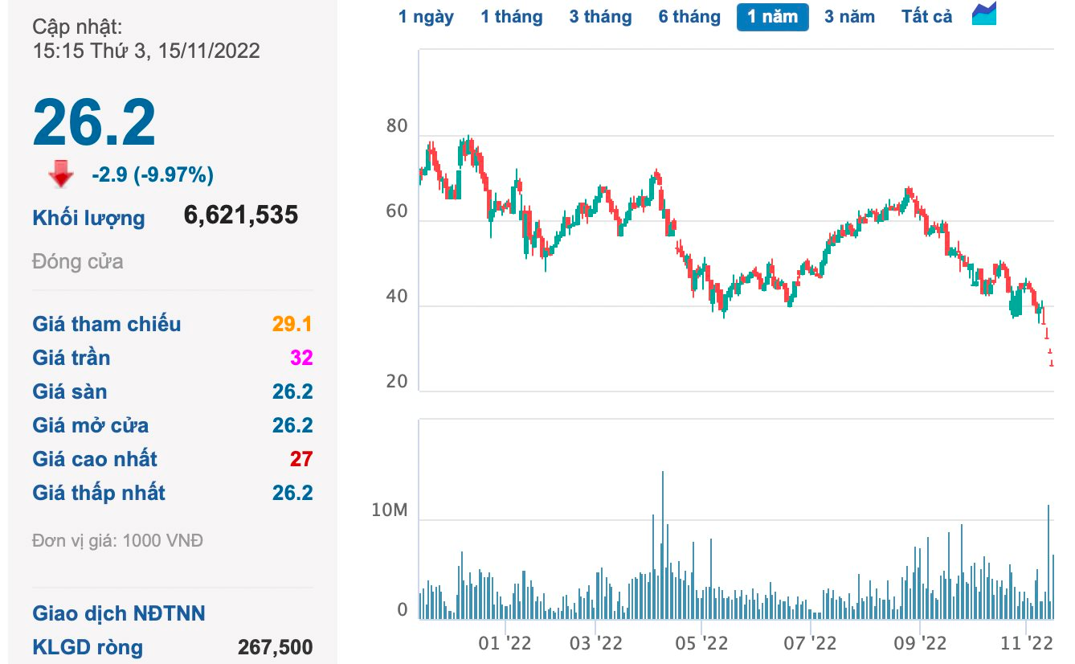
Task: Select the 1 ngày time range
Action: point(426,17)
